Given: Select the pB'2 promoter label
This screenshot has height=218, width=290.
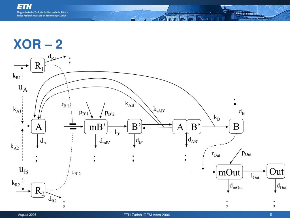Looking at the screenshot, I should pos(110,113).
